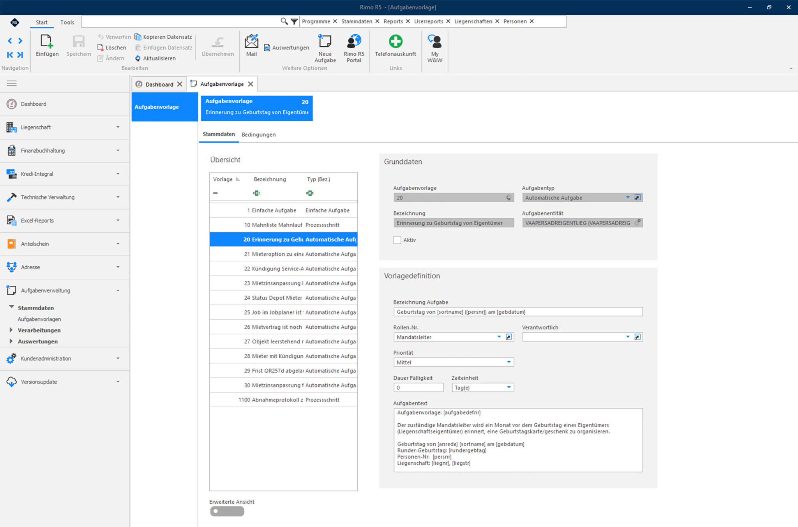Click the Aufgabenvorlagen link in sidebar
Viewport: 798px width, 527px height.
tap(39, 319)
